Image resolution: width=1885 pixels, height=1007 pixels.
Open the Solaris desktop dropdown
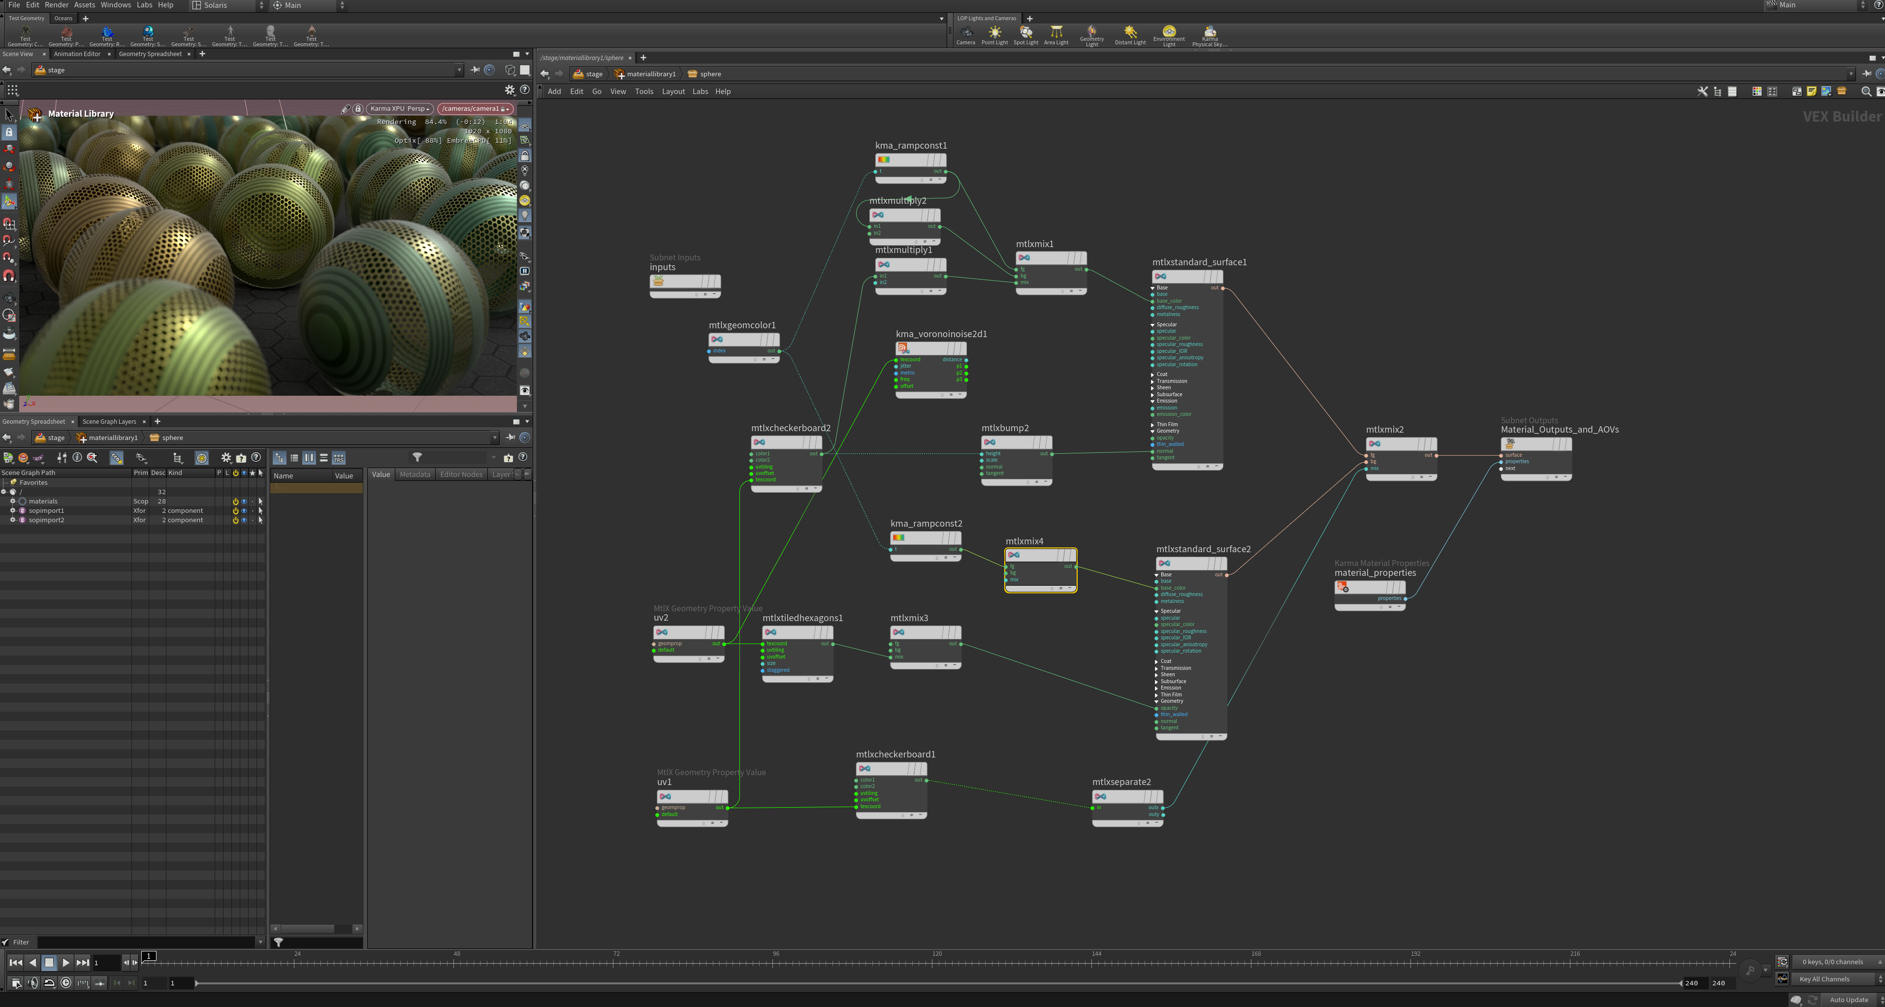[227, 5]
